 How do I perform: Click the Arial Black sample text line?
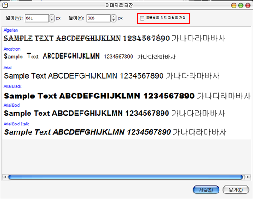(127, 96)
